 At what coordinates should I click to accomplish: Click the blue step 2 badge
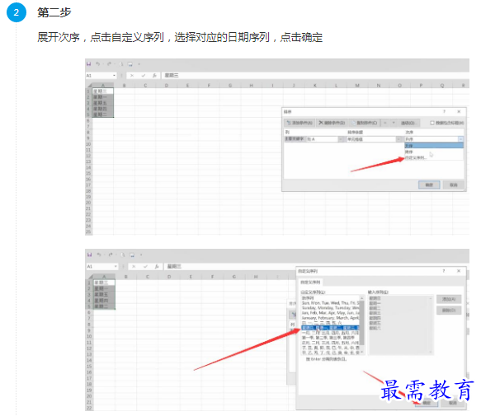point(17,12)
